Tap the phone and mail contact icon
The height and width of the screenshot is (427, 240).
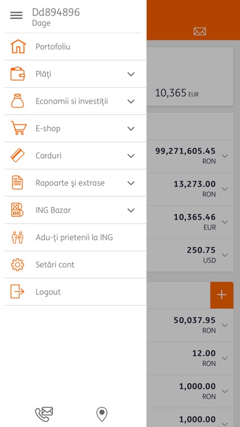(x=44, y=414)
